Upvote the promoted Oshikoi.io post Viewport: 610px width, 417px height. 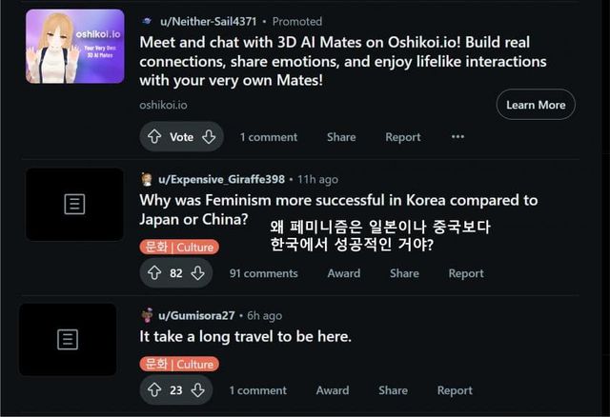coord(154,137)
